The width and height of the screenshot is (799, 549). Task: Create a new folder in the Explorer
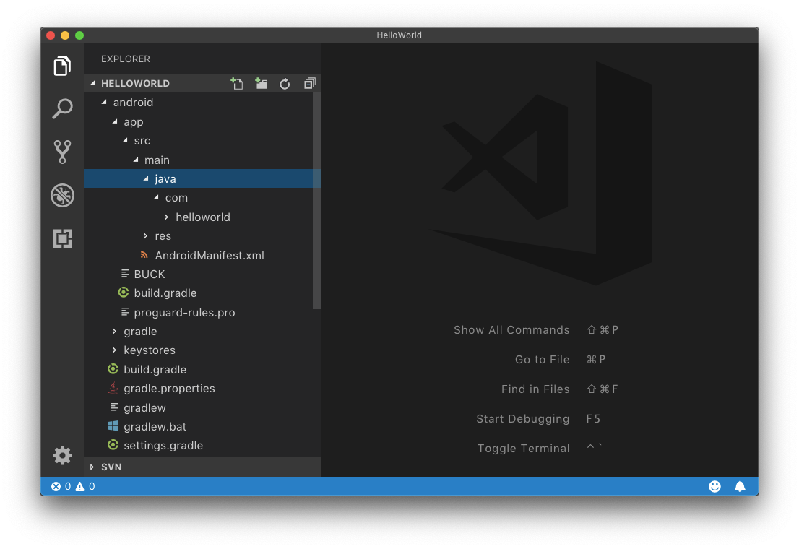[262, 83]
